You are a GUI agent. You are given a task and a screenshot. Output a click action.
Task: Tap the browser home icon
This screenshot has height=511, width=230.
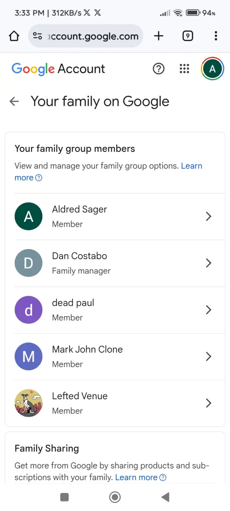[x=14, y=36]
